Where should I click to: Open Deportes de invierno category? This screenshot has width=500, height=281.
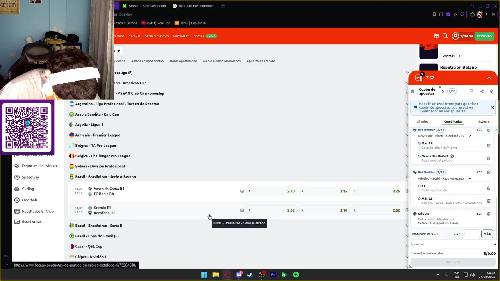click(39, 166)
